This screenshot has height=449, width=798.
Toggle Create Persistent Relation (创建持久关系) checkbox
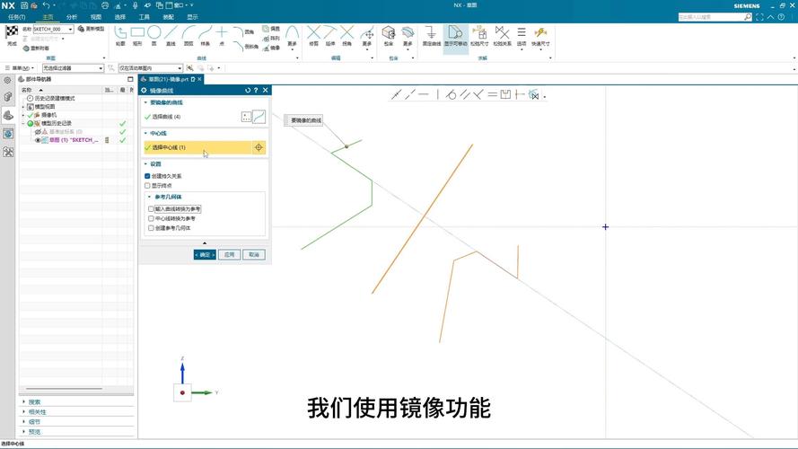tap(147, 176)
